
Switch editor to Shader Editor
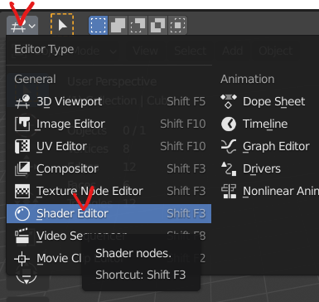coord(109,213)
